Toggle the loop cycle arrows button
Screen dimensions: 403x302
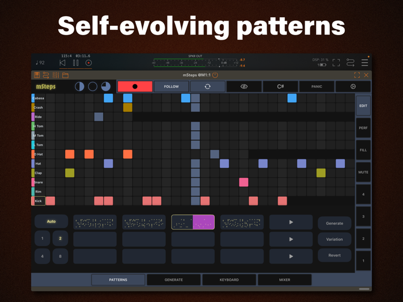coord(208,86)
